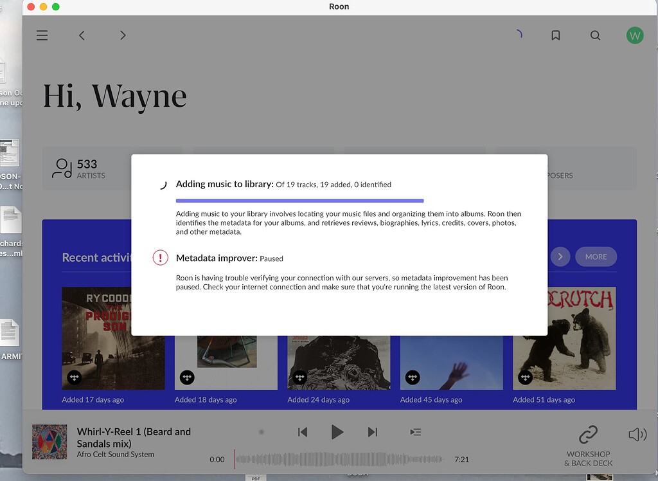This screenshot has height=481, width=658.
Task: Go back with the left arrow
Action: click(82, 35)
